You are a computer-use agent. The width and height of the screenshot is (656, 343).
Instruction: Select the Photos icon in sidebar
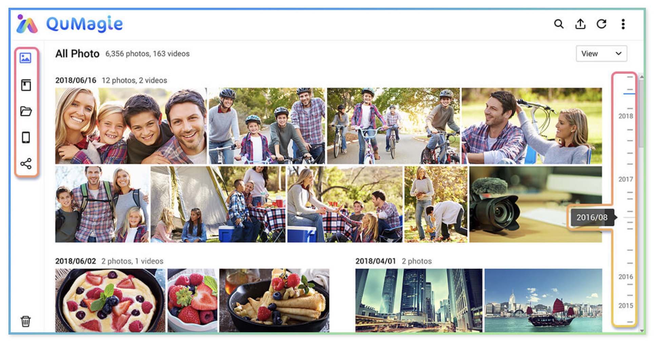tap(26, 58)
